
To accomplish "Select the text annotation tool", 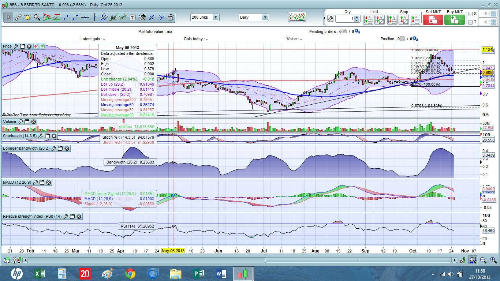I will click(133, 17).
